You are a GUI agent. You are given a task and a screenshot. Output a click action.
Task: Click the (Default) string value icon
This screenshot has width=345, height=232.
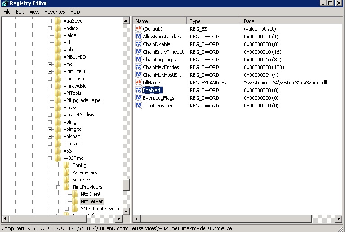(x=139, y=29)
